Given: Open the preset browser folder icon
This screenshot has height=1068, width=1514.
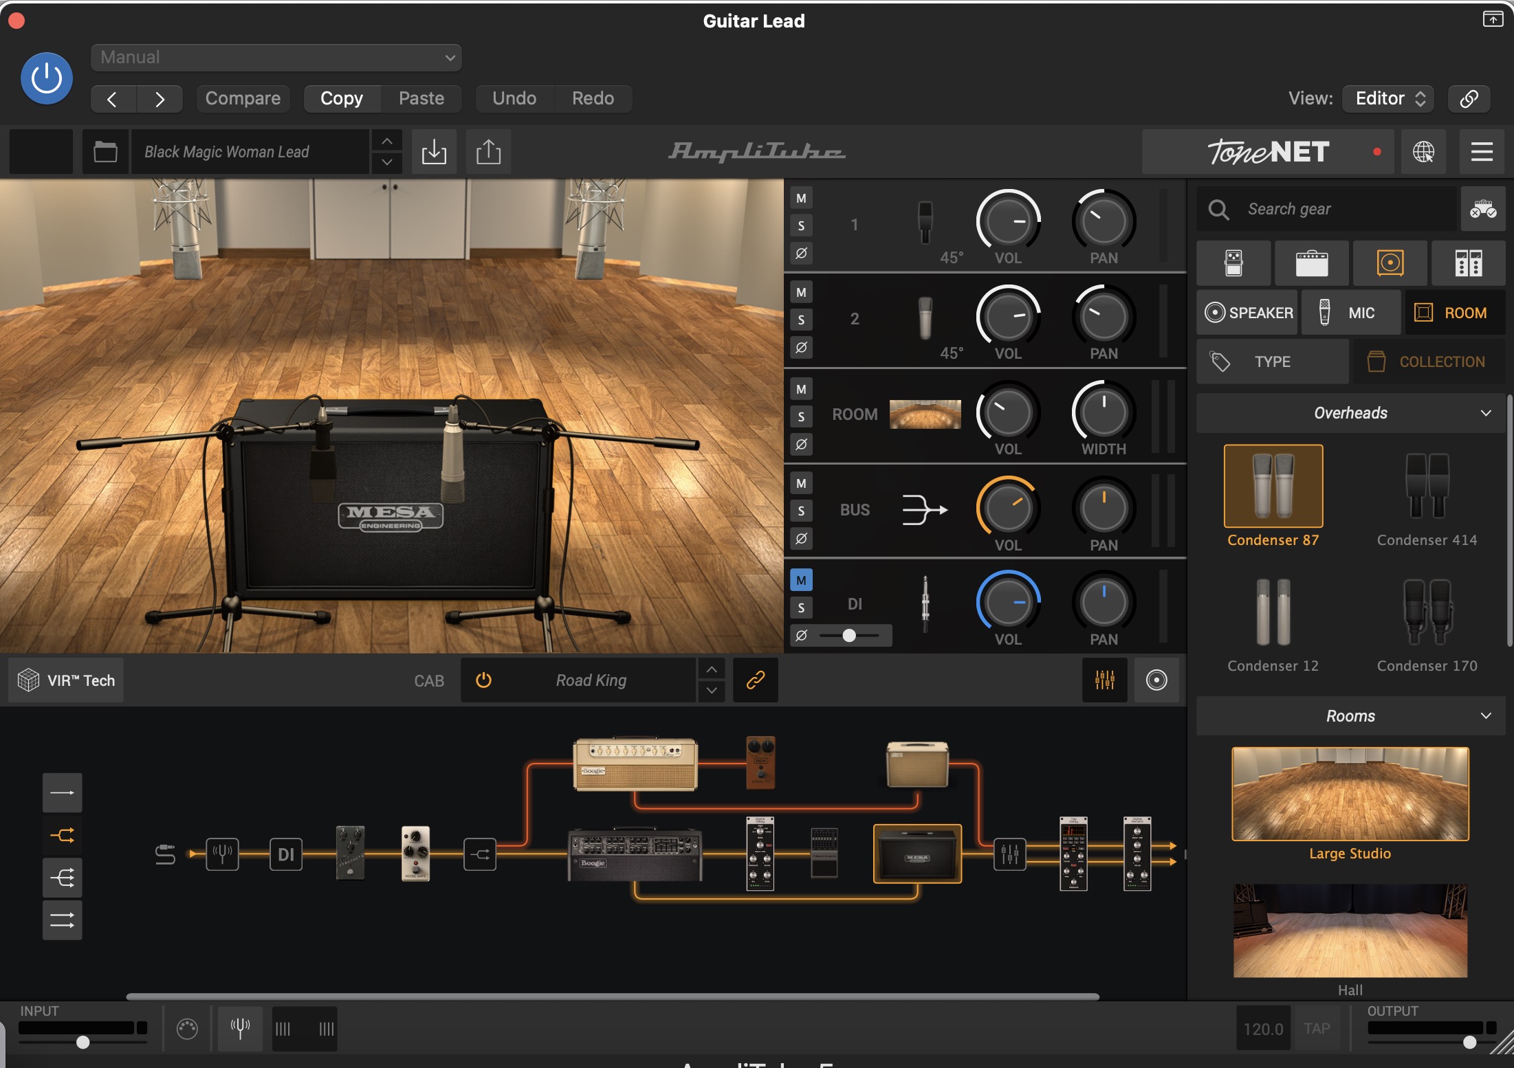Looking at the screenshot, I should point(105,151).
